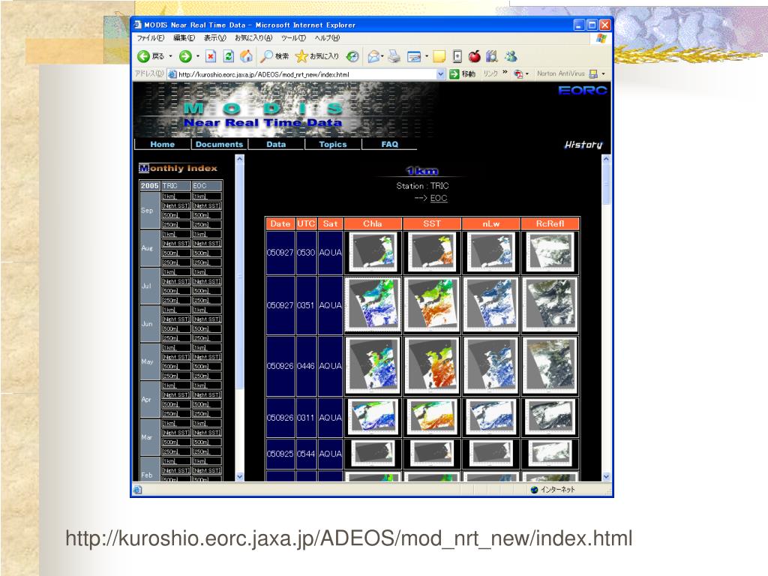The image size is (768, 576).
Task: Follow the EOC station link
Action: tap(438, 198)
